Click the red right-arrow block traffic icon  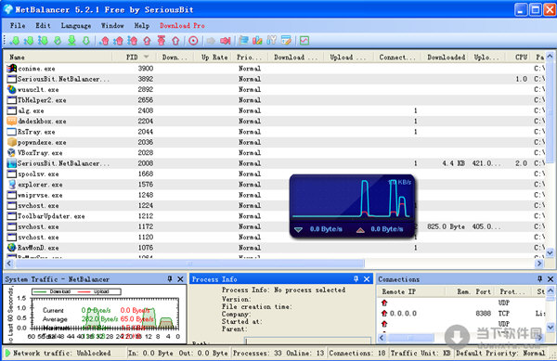tap(226, 41)
